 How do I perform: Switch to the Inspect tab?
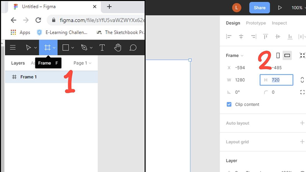click(x=279, y=23)
